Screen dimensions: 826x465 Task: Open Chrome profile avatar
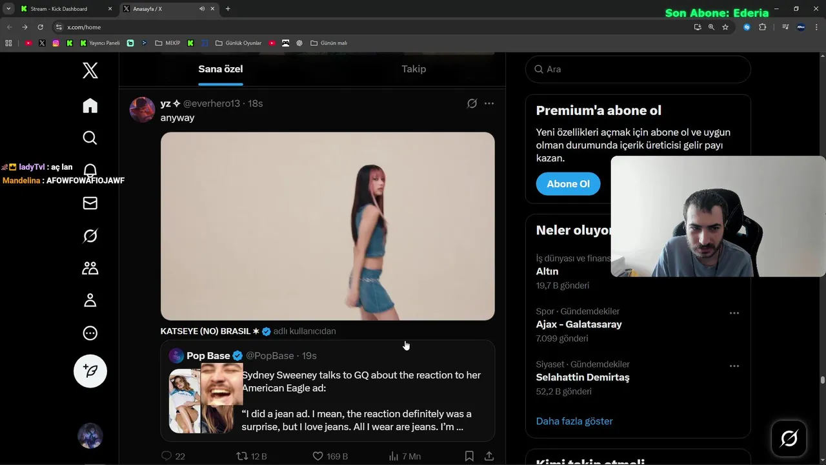click(x=801, y=27)
